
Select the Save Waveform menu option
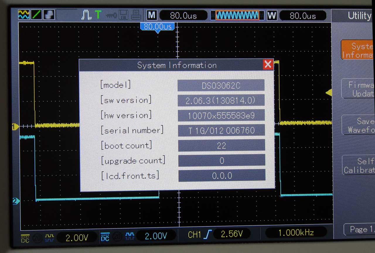coord(359,125)
